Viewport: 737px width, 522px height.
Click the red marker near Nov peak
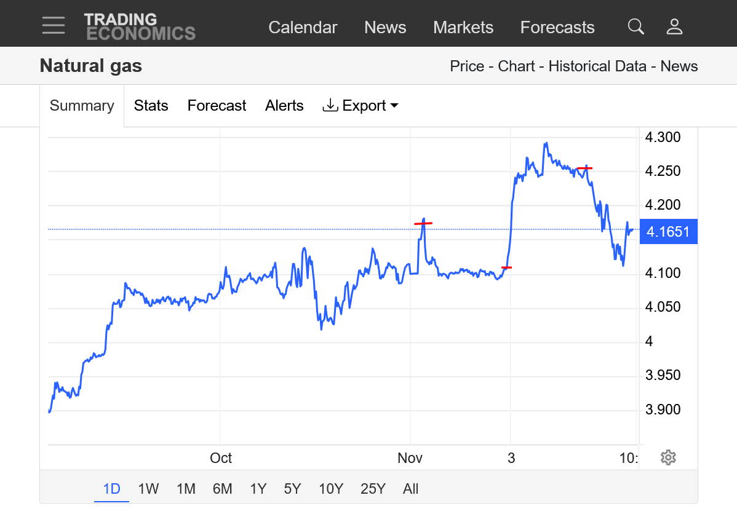coord(423,223)
